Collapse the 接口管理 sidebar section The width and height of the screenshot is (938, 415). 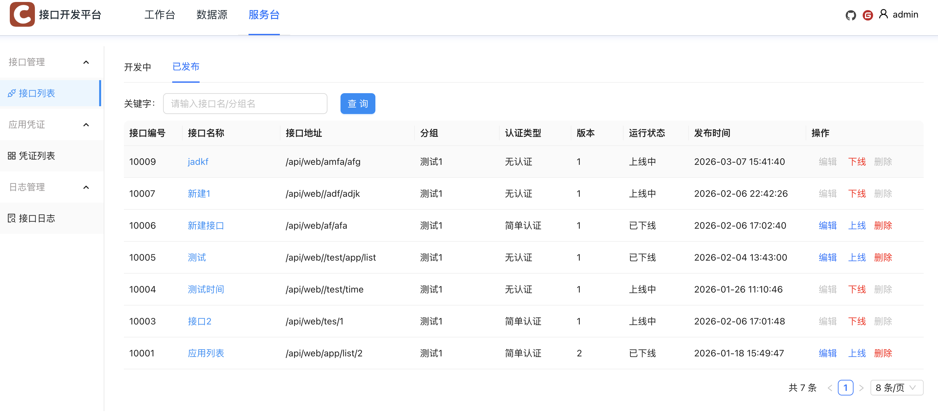coord(86,62)
